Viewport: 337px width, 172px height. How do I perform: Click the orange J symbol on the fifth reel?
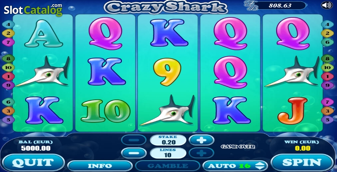click(293, 111)
